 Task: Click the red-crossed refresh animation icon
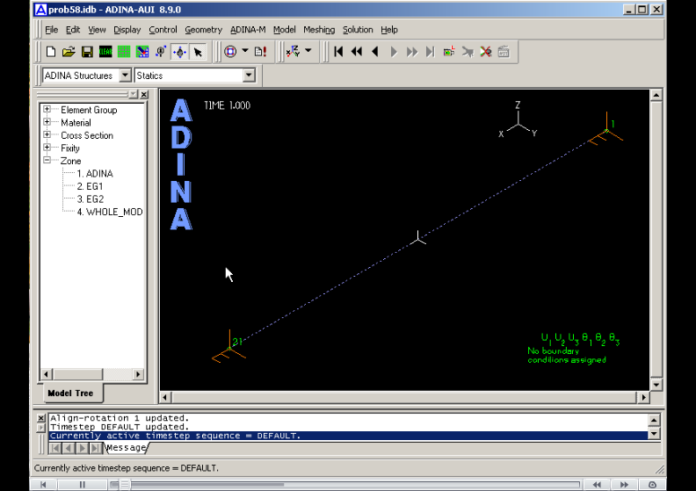(486, 52)
